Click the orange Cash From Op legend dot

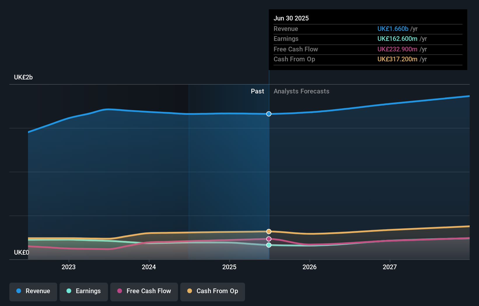point(190,291)
